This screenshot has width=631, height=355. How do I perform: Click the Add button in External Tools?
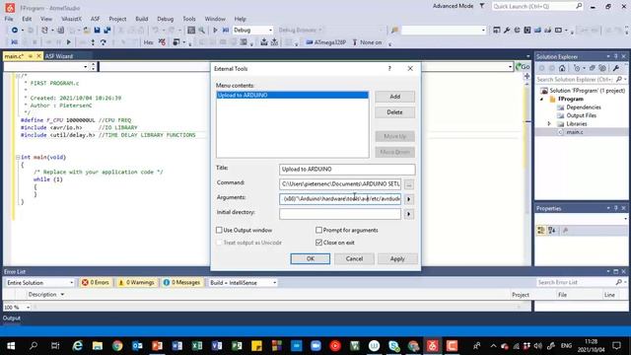(x=394, y=97)
